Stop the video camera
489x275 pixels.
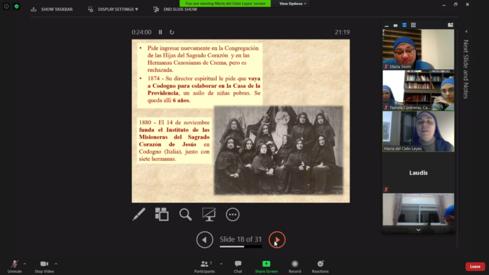point(44,266)
